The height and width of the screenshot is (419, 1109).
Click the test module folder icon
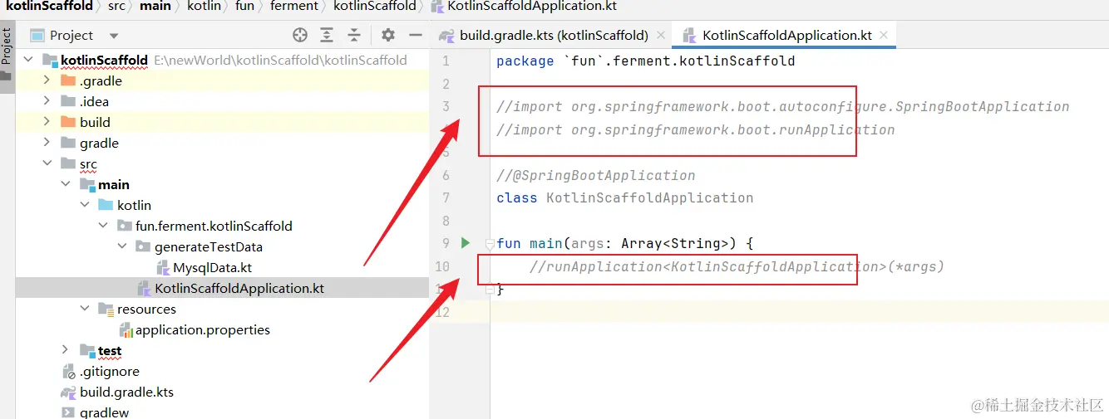87,350
